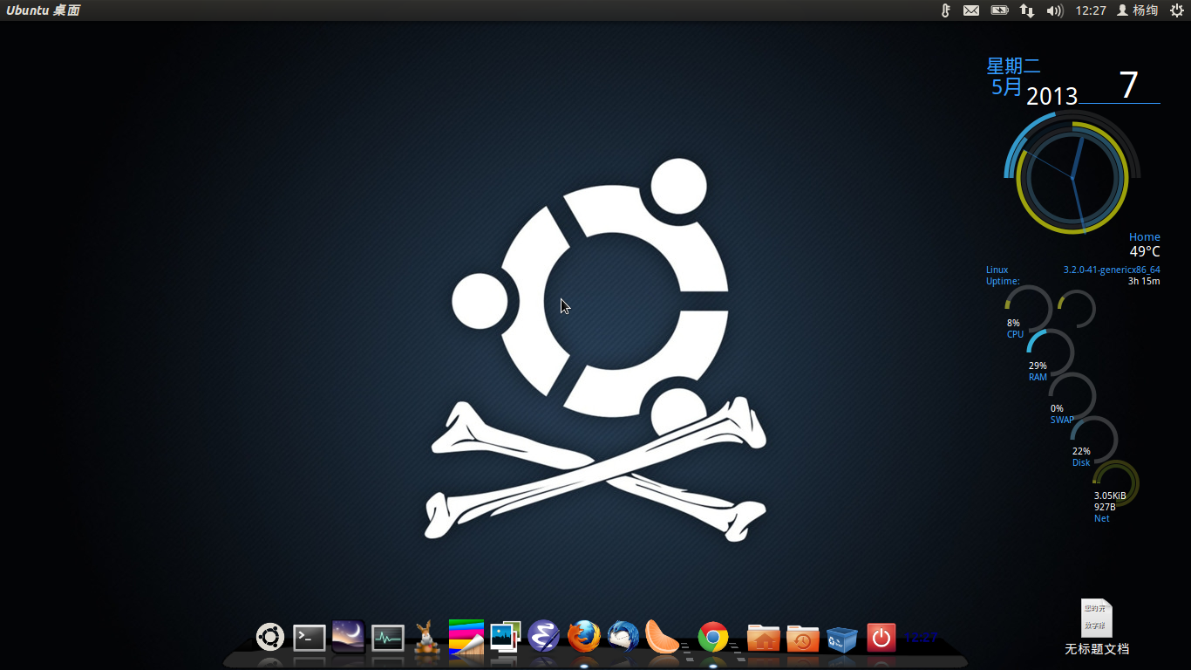Click the 3.2.0-41-genericx86_64 kernel text

[x=1112, y=270]
